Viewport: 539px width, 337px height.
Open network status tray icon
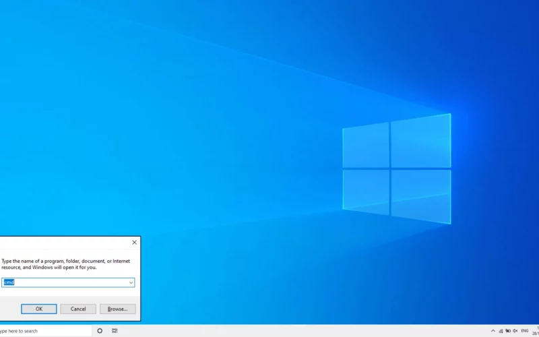(x=501, y=331)
